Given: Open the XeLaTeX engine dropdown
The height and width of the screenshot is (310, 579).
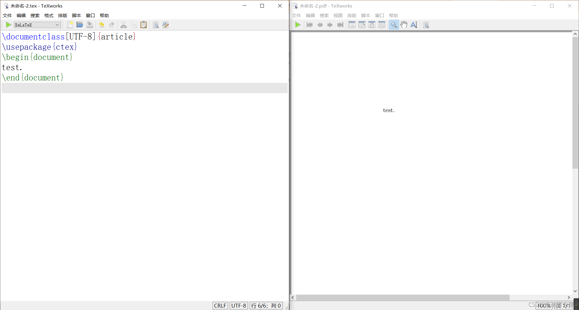Looking at the screenshot, I should (x=37, y=25).
